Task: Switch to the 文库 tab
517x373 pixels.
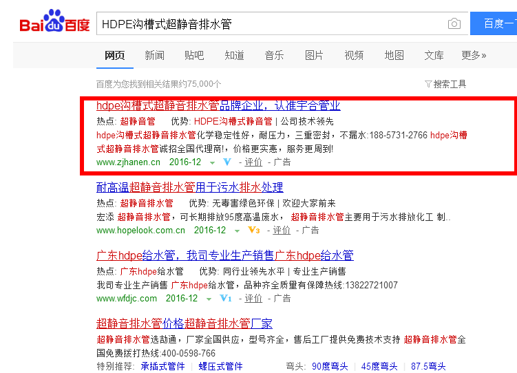Action: tap(434, 55)
